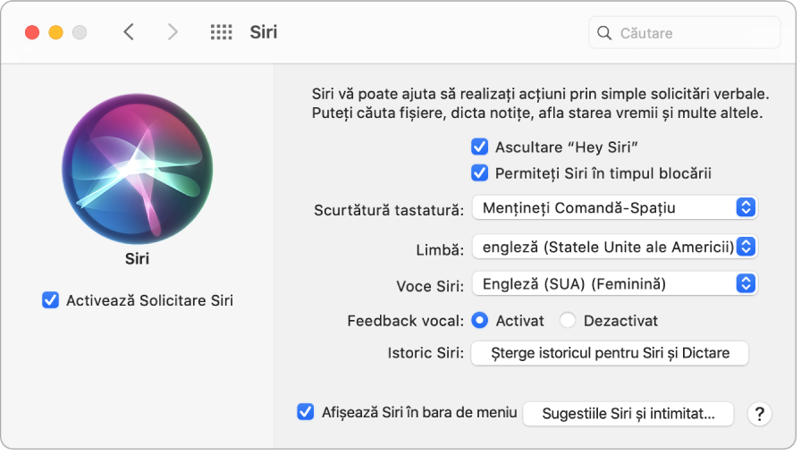Show all preferences via grid icon
This screenshot has height=454, width=801.
point(221,32)
